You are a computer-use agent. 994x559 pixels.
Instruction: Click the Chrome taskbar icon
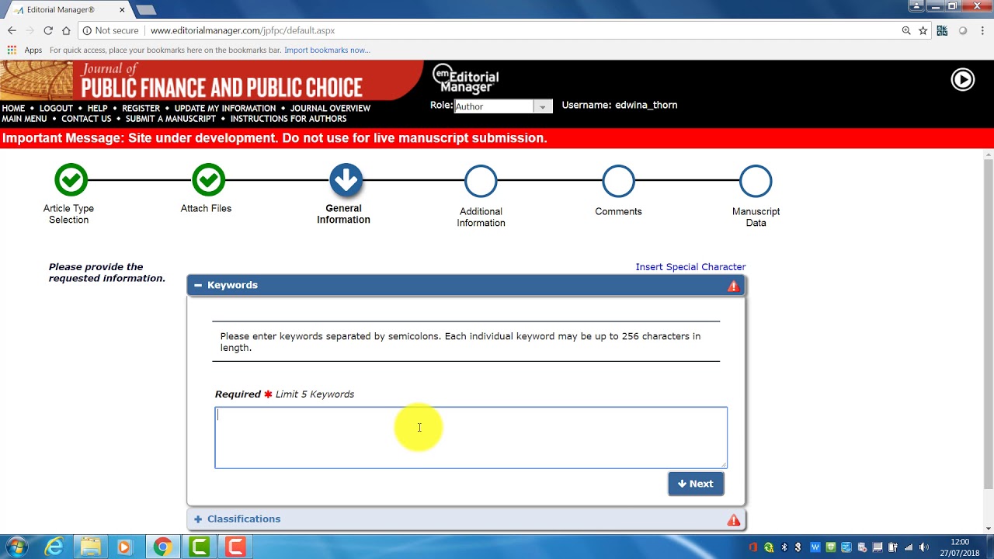(162, 547)
